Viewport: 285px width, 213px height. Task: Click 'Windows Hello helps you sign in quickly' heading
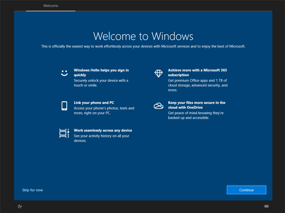(x=101, y=73)
